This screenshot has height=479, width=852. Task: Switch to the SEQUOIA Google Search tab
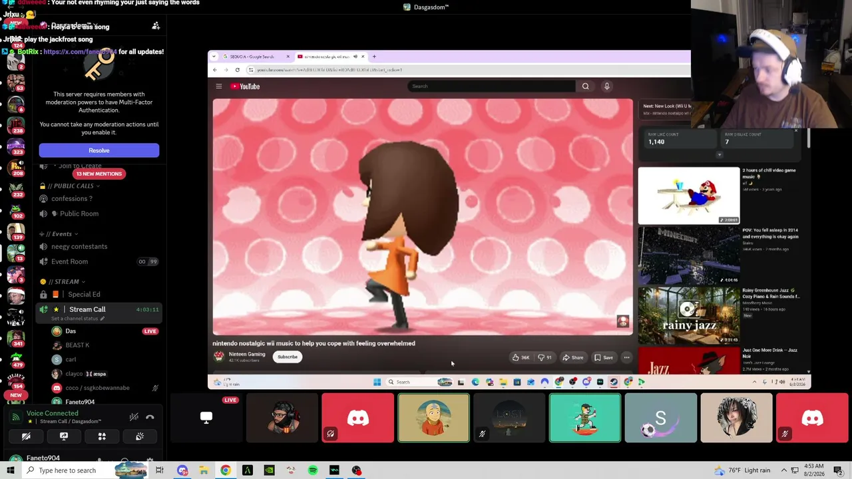pyautogui.click(x=256, y=57)
